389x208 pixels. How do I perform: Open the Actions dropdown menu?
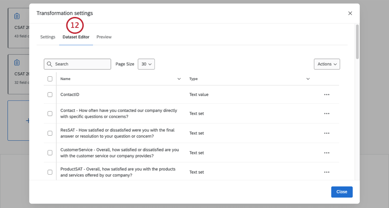(x=327, y=64)
